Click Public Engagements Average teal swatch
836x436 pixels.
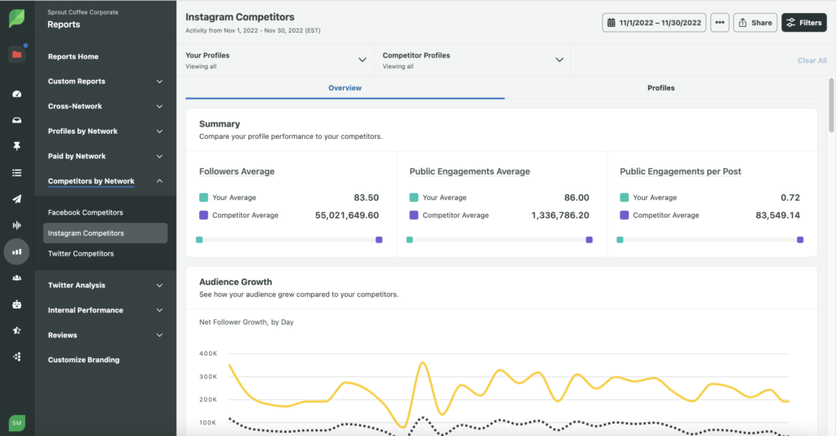coord(414,198)
